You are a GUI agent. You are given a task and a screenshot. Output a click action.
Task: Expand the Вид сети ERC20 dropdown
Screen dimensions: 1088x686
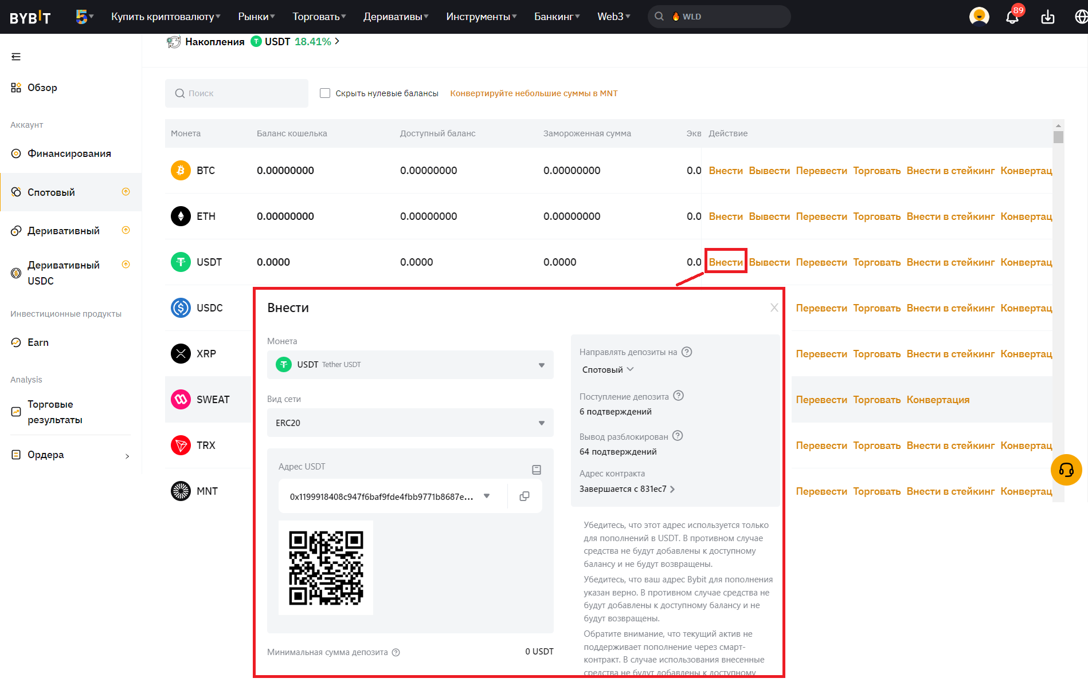(410, 423)
